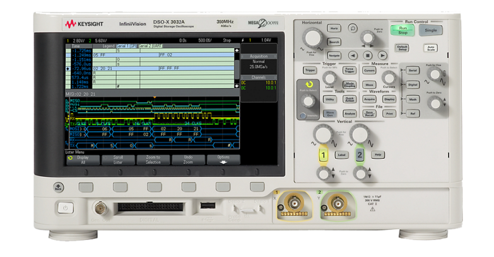The image size is (494, 257).
Task: Push the Single acquisition key
Action: pos(431,30)
